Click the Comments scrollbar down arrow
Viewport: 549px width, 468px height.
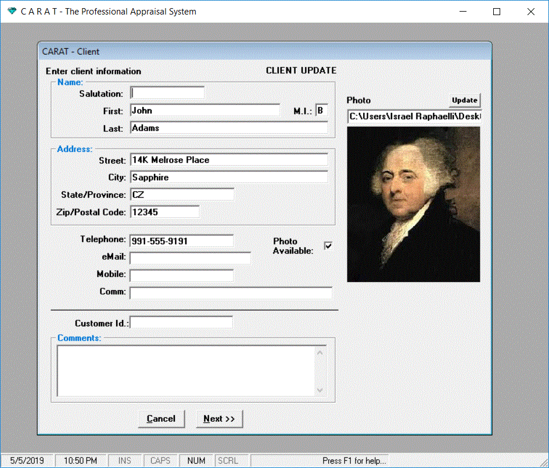pyautogui.click(x=320, y=390)
